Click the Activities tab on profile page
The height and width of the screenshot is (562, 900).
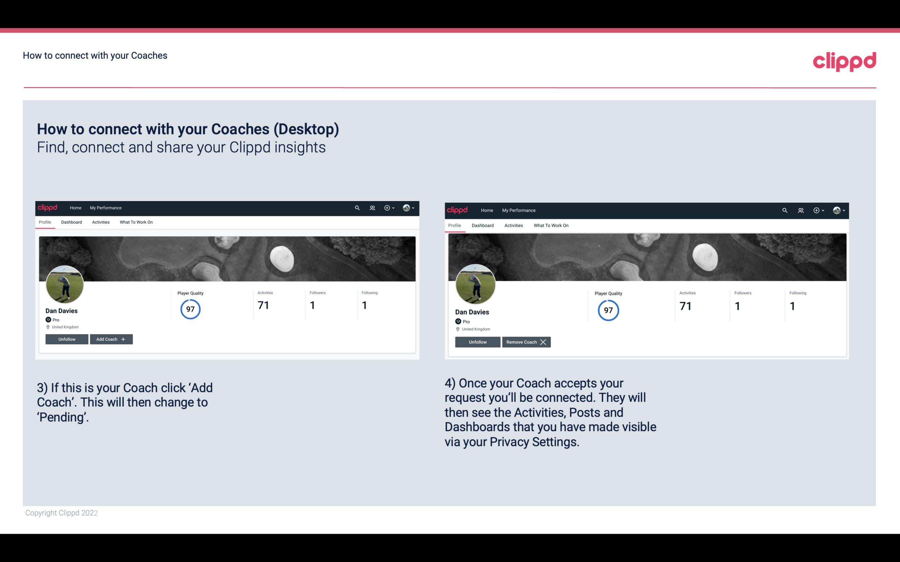tap(100, 222)
